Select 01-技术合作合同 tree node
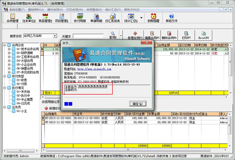Screen dimensions: 235x160 click(x=27, y=49)
